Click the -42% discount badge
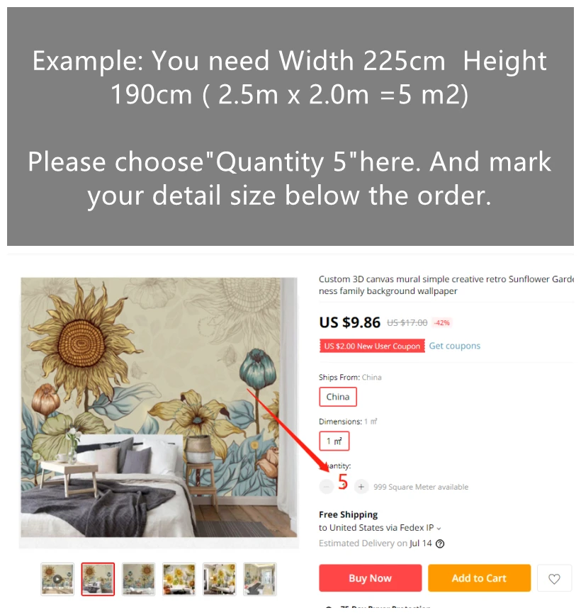The height and width of the screenshot is (615, 581). 441,323
